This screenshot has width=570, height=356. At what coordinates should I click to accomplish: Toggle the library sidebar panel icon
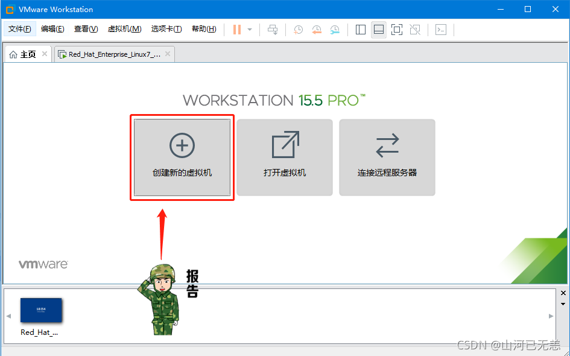pos(360,30)
